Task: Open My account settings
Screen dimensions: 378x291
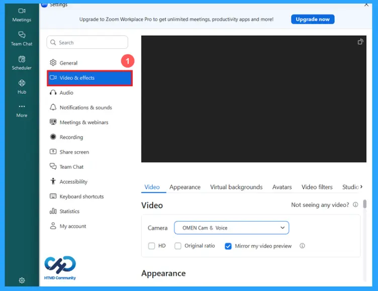Action: [89, 226]
